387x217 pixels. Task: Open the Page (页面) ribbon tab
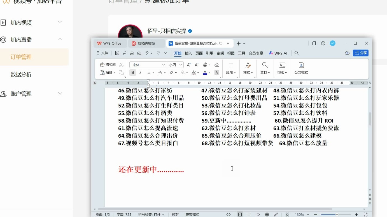[x=199, y=53]
